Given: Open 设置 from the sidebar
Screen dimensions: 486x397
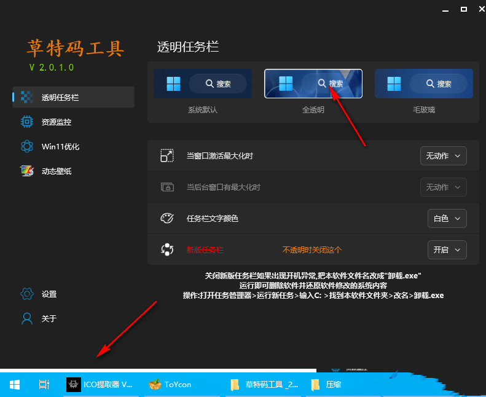Looking at the screenshot, I should click(73, 294).
